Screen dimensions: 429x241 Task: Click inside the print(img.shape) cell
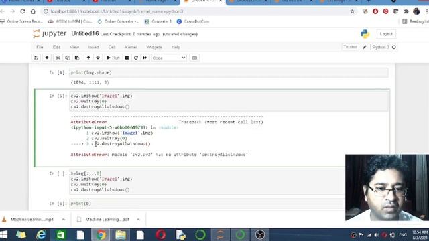(x=229, y=72)
